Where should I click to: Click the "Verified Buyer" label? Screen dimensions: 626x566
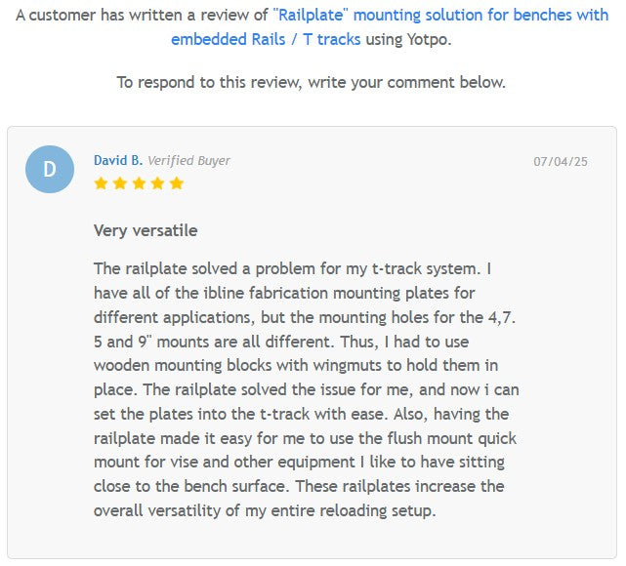point(188,160)
